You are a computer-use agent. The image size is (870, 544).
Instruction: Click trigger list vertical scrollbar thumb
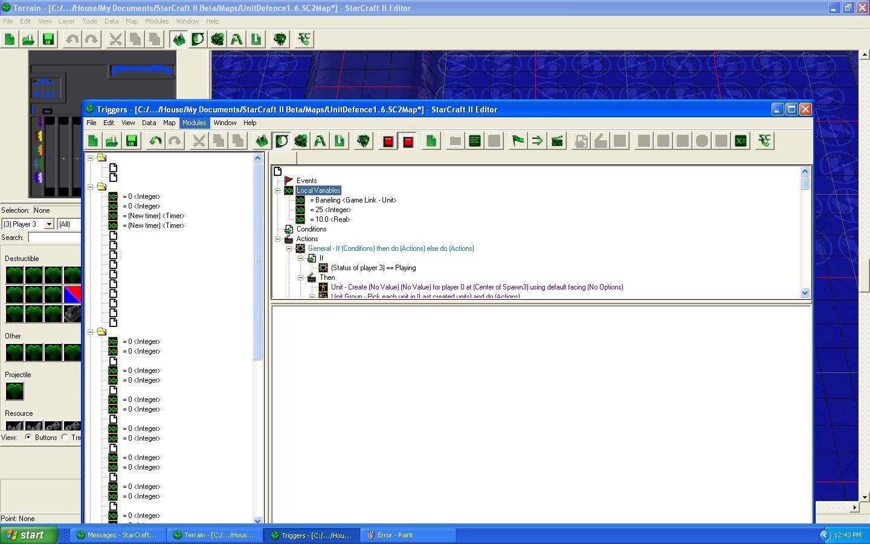(258, 262)
